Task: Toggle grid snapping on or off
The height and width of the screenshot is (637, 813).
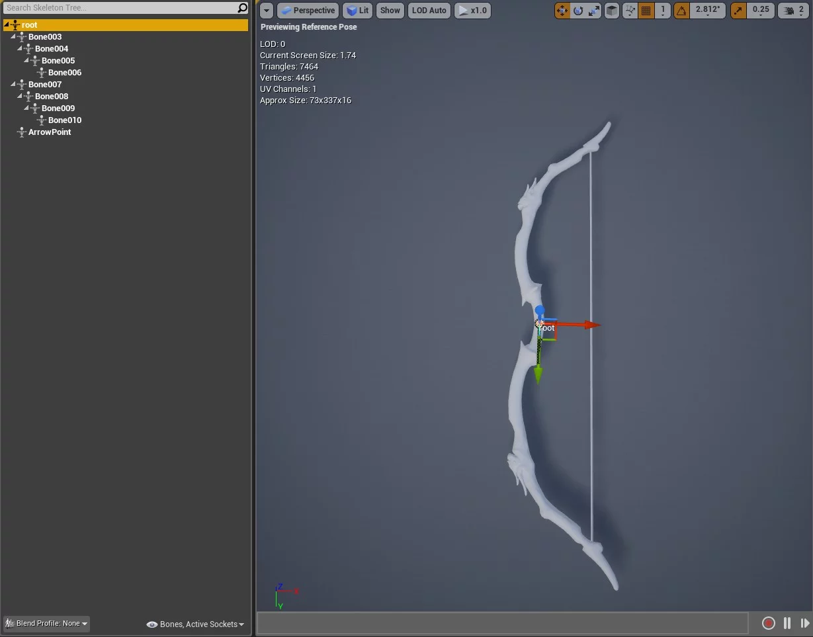Action: [x=646, y=11]
